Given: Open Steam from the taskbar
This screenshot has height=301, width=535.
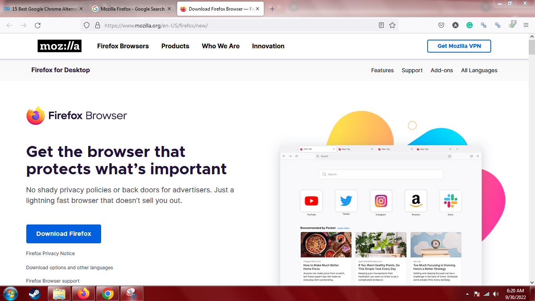Looking at the screenshot, I should (34, 294).
